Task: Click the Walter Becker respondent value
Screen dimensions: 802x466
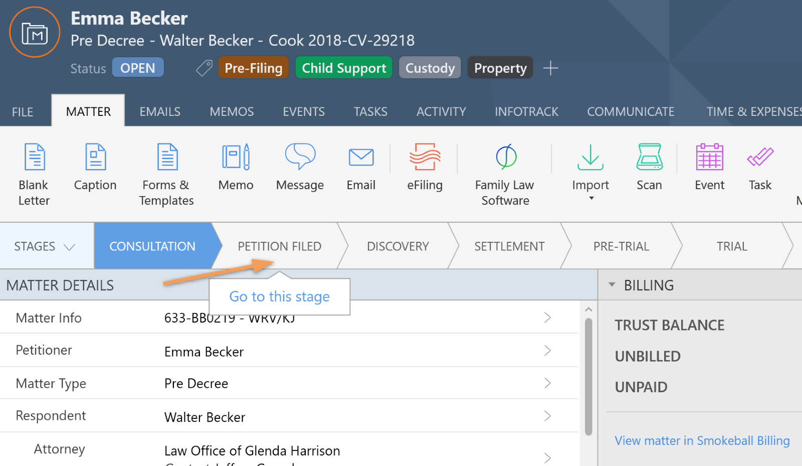Action: [x=205, y=417]
